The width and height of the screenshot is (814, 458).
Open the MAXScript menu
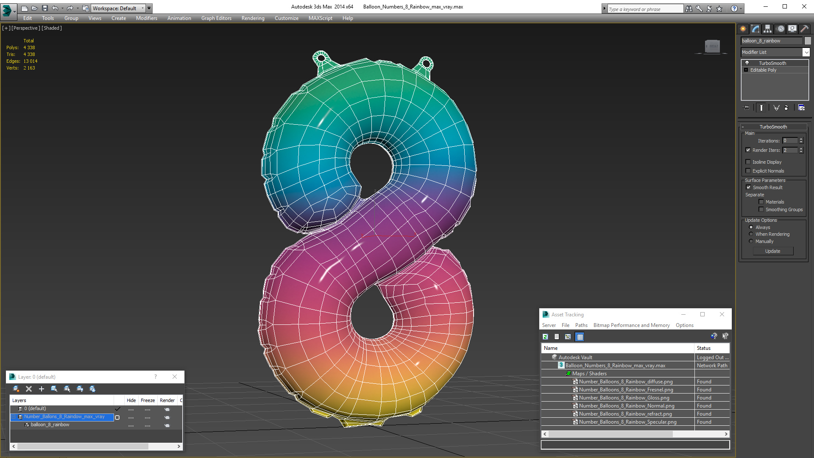pyautogui.click(x=321, y=18)
